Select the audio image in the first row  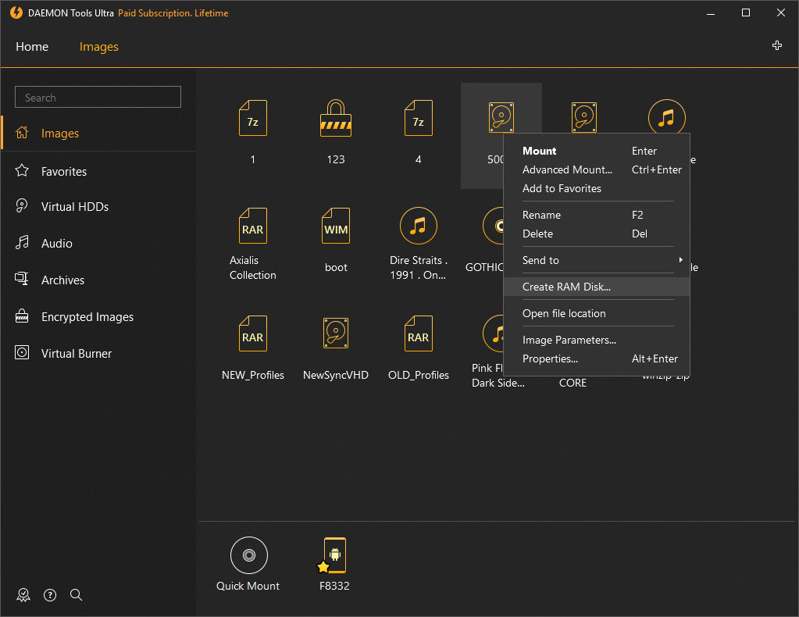(666, 116)
